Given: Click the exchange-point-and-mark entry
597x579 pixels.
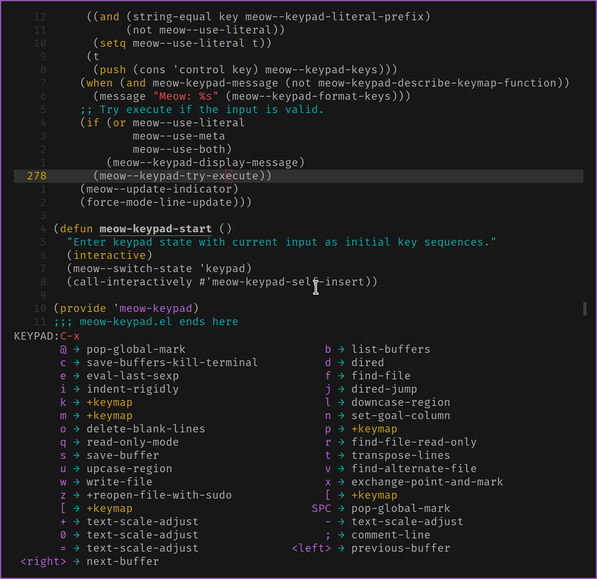Looking at the screenshot, I should point(427,481).
